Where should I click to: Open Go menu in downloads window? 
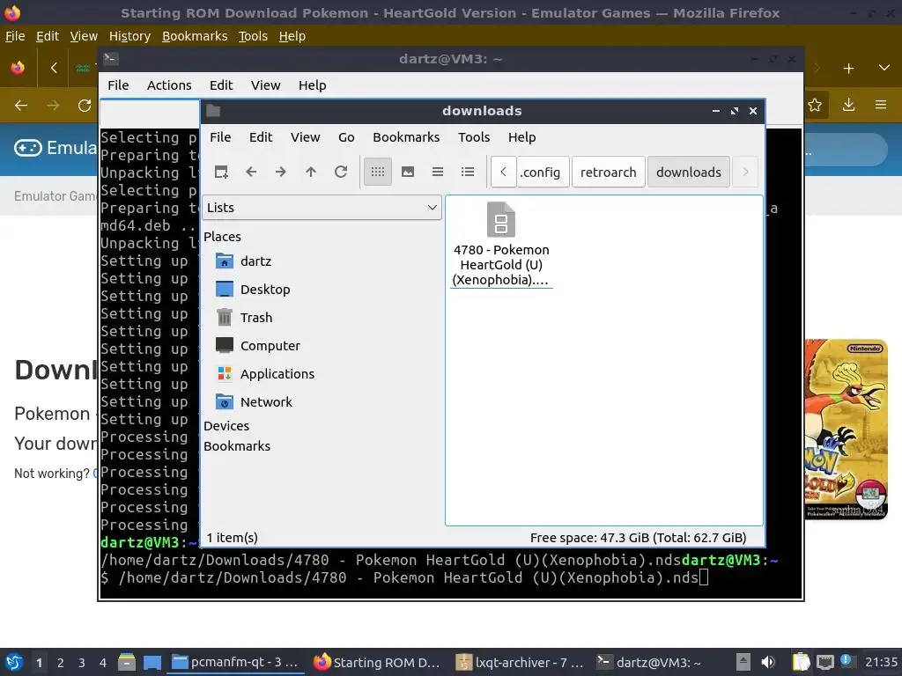(x=346, y=137)
